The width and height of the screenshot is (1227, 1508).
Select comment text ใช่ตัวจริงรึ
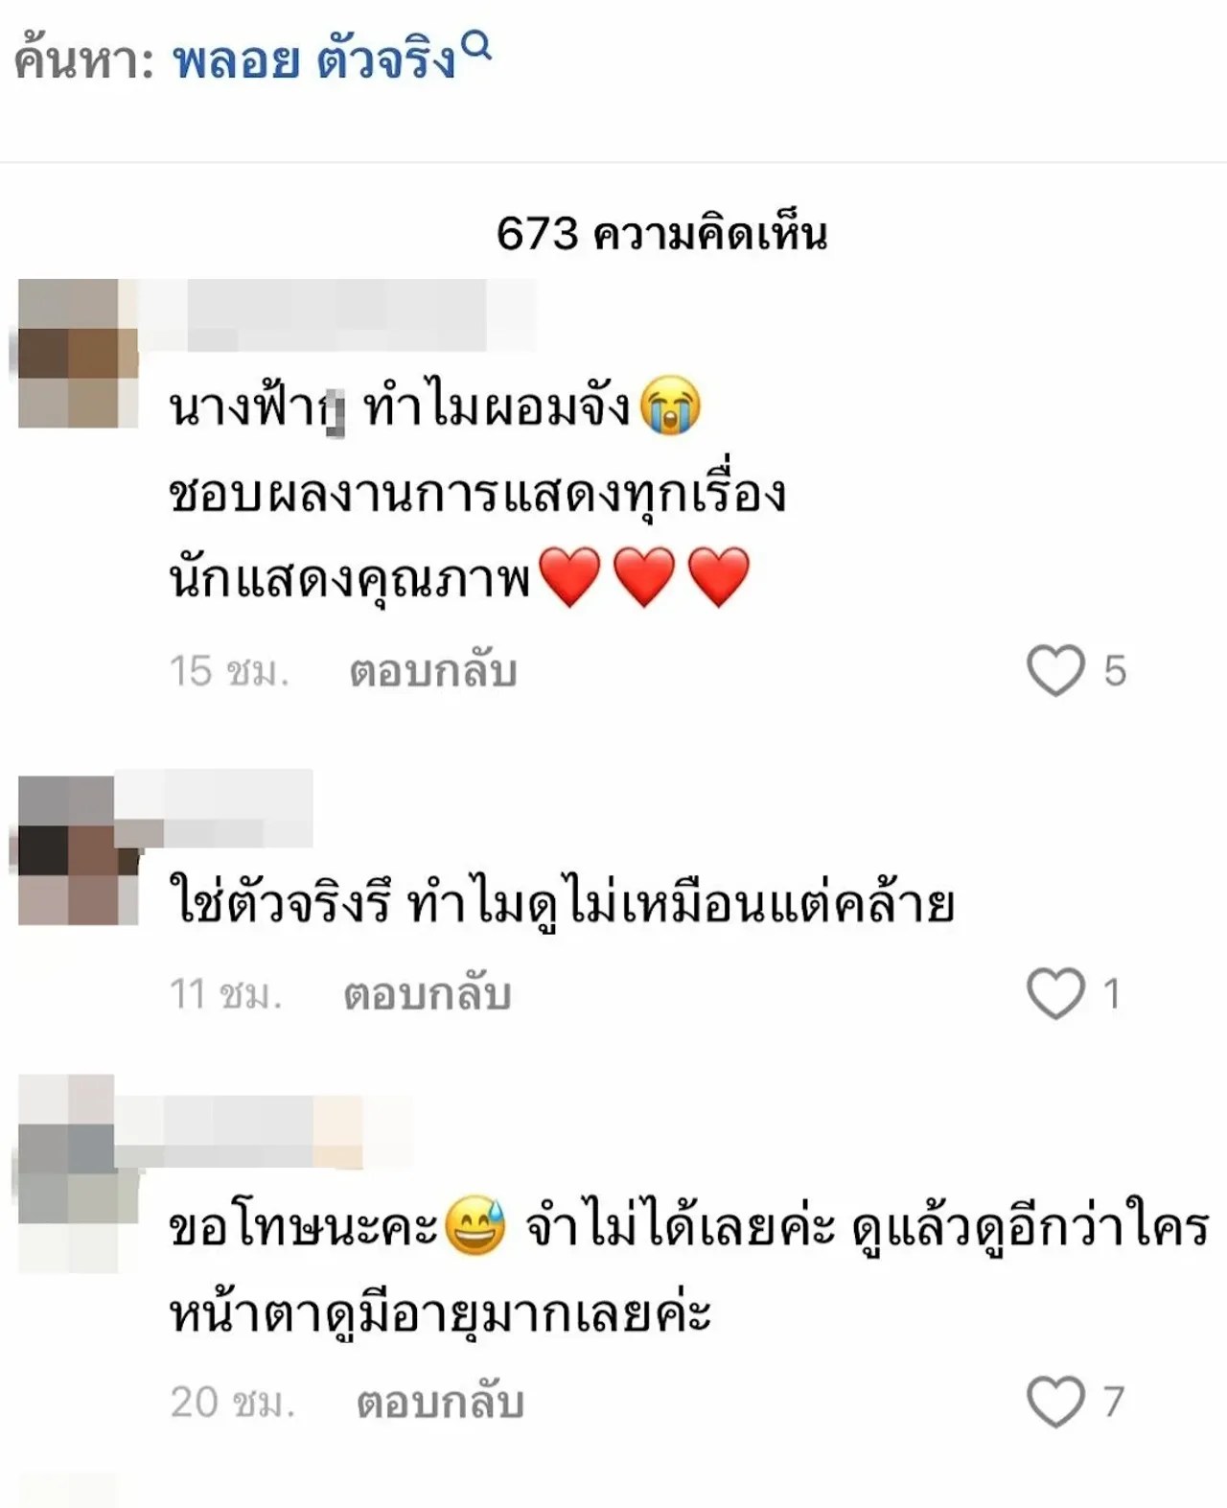[279, 904]
